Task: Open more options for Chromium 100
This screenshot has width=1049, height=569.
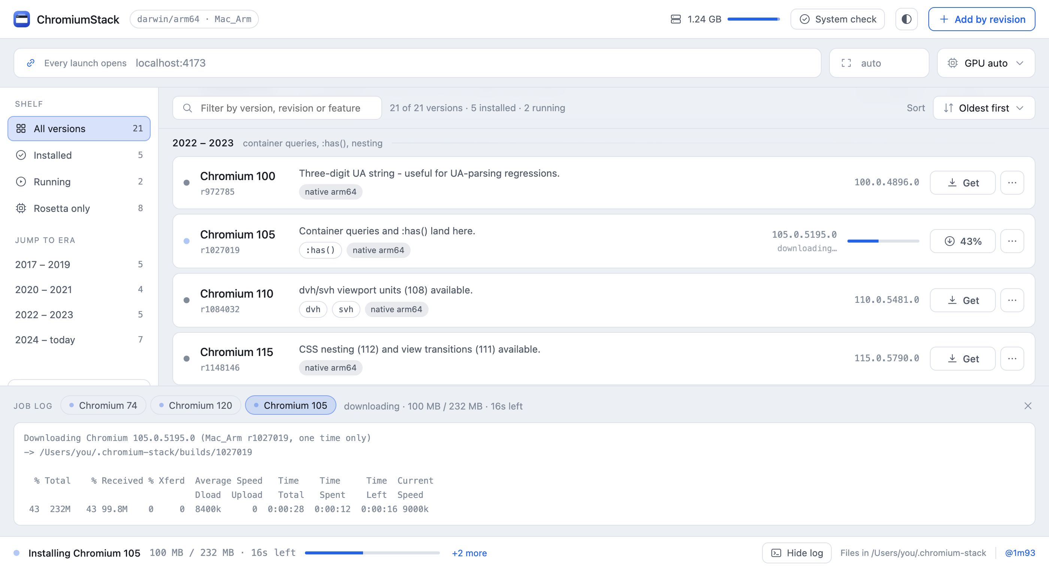Action: point(1012,183)
